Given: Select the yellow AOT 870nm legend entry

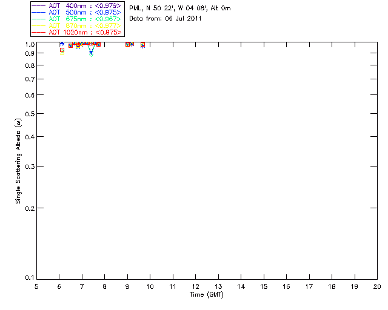Looking at the screenshot, I should 76,25.
